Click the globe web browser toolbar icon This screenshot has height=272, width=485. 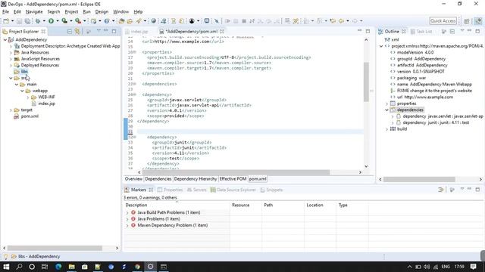click(153, 21)
